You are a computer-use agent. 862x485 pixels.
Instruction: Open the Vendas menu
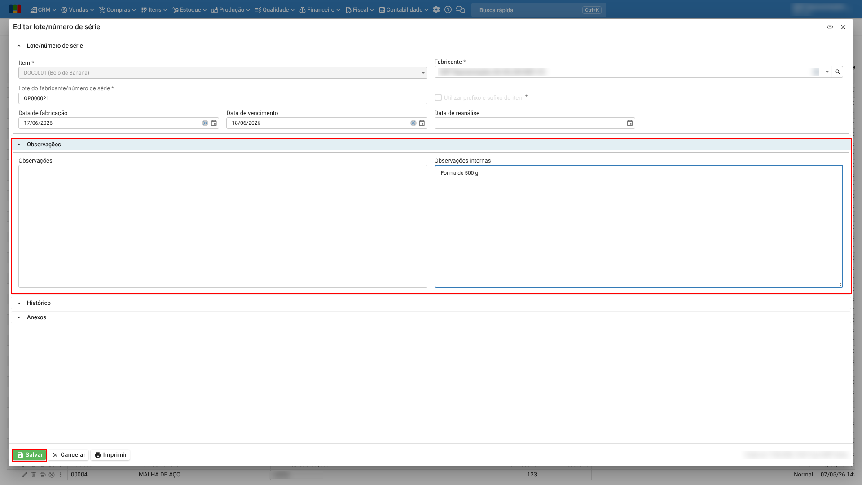point(77,9)
